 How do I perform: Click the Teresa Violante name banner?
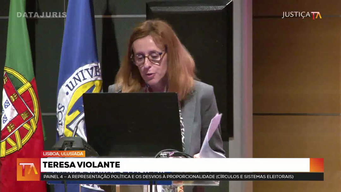pyautogui.click(x=175, y=165)
